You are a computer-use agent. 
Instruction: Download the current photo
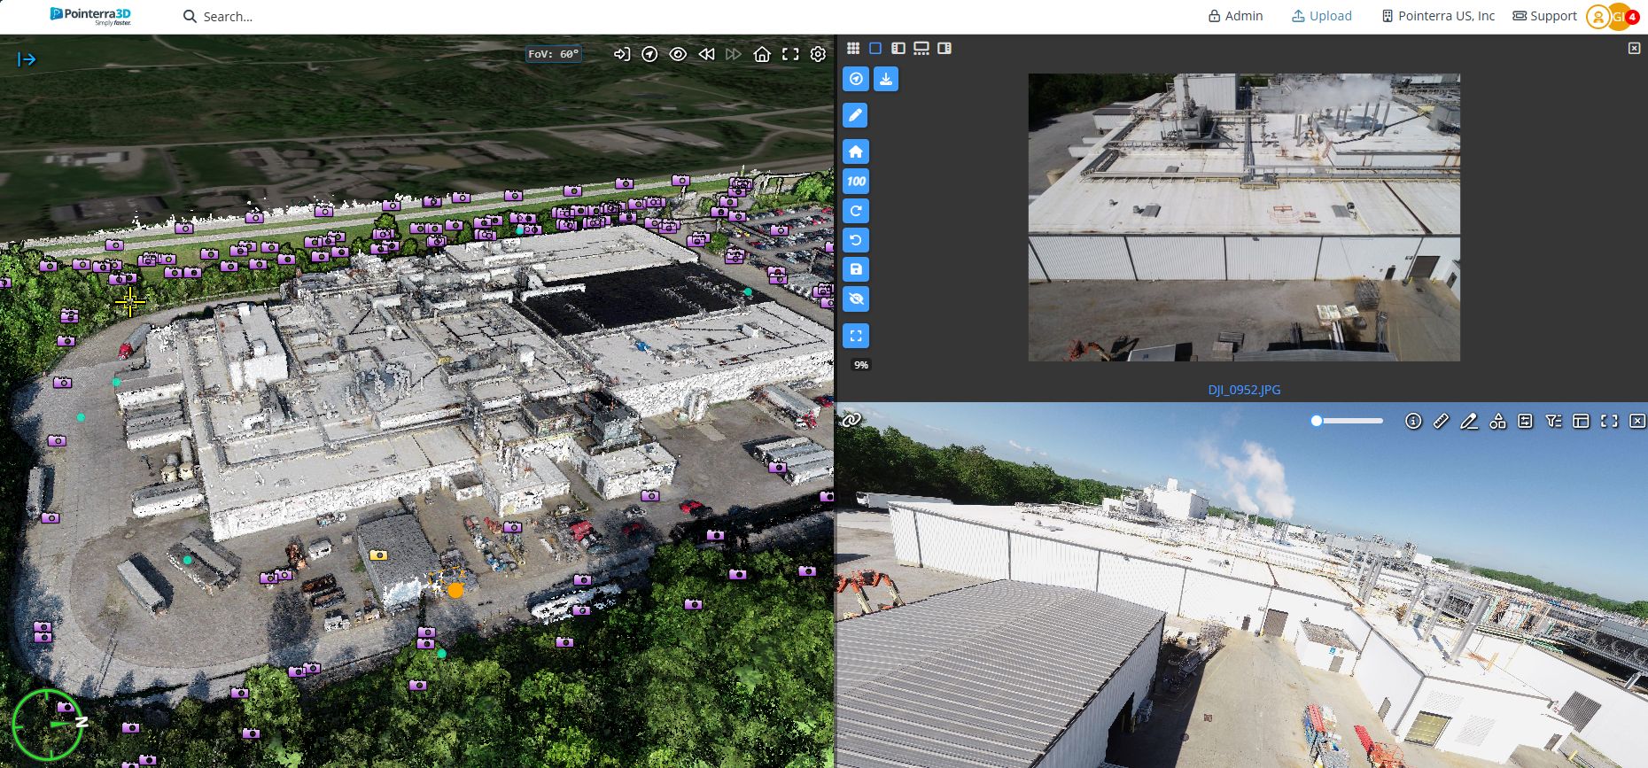pyautogui.click(x=885, y=79)
